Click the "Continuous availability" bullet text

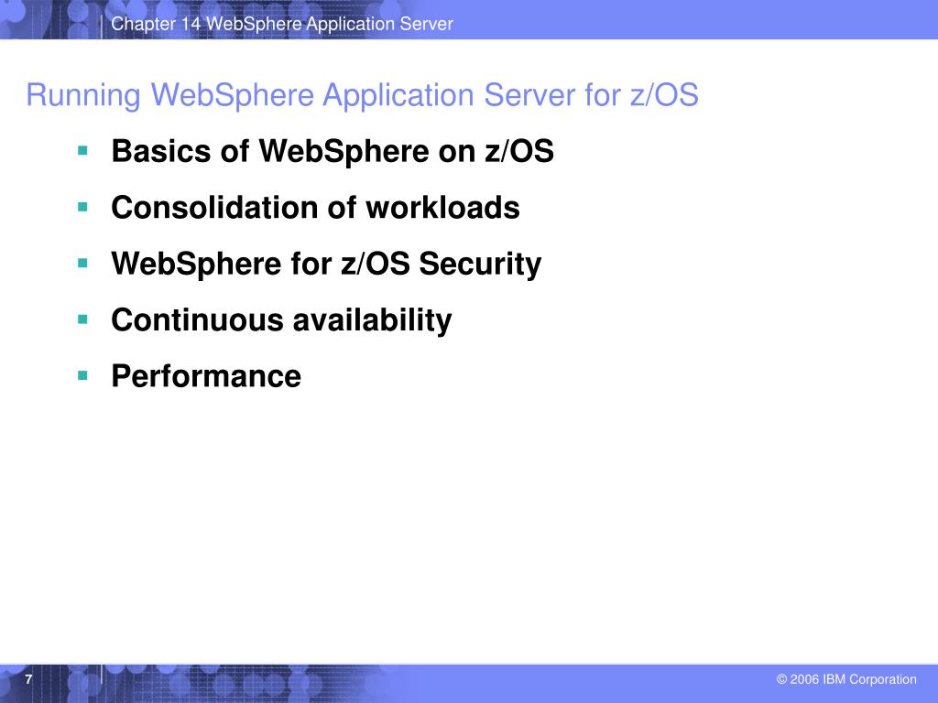(x=282, y=319)
